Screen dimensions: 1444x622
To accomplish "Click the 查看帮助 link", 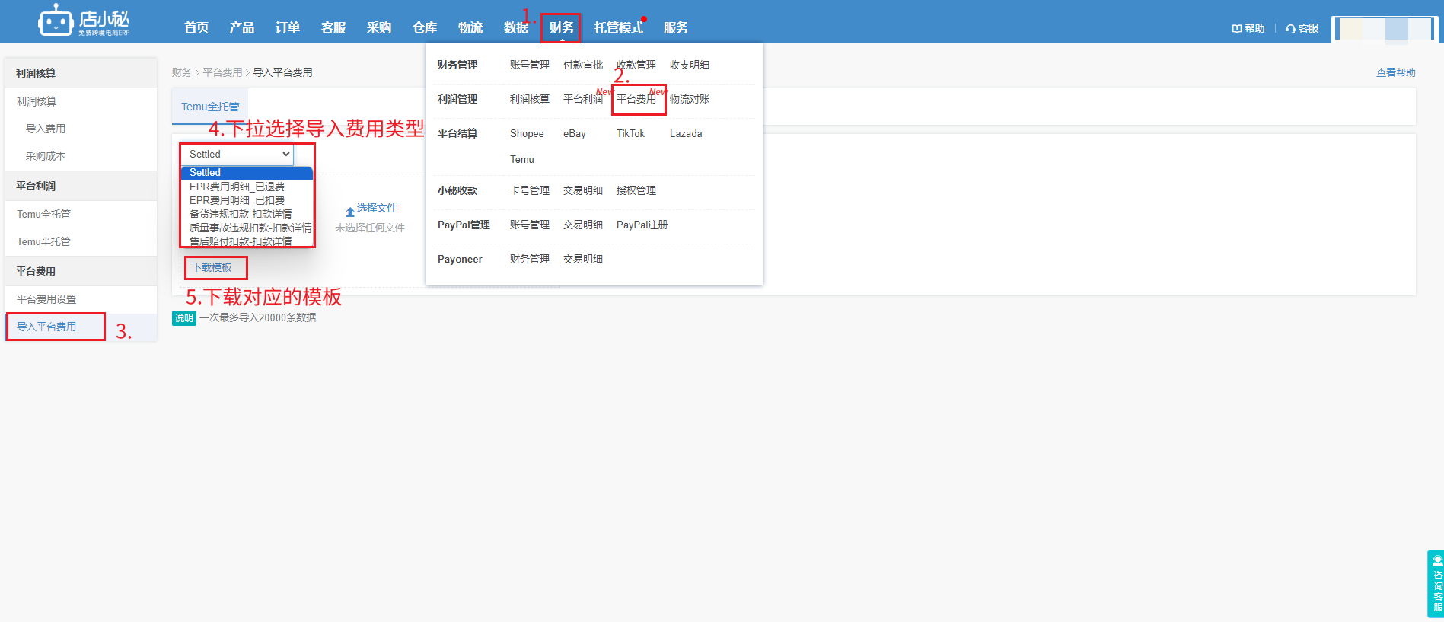I will [1396, 72].
